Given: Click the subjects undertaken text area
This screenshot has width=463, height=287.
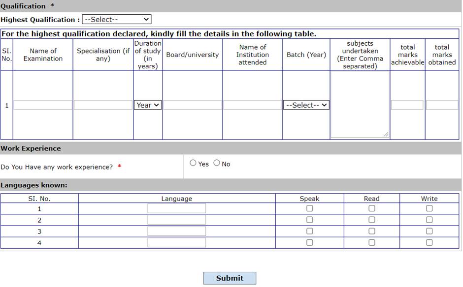Looking at the screenshot, I should point(360,104).
